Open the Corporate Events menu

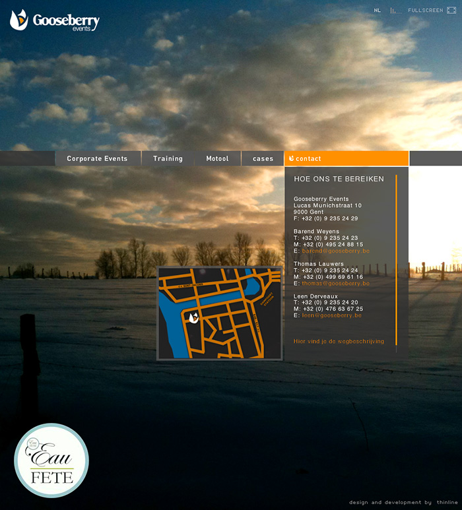click(x=97, y=159)
